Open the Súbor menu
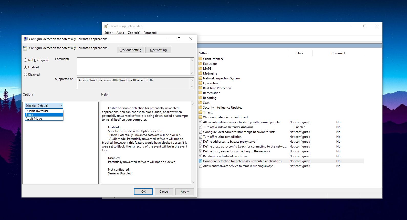The height and width of the screenshot is (220, 407). pyautogui.click(x=108, y=33)
